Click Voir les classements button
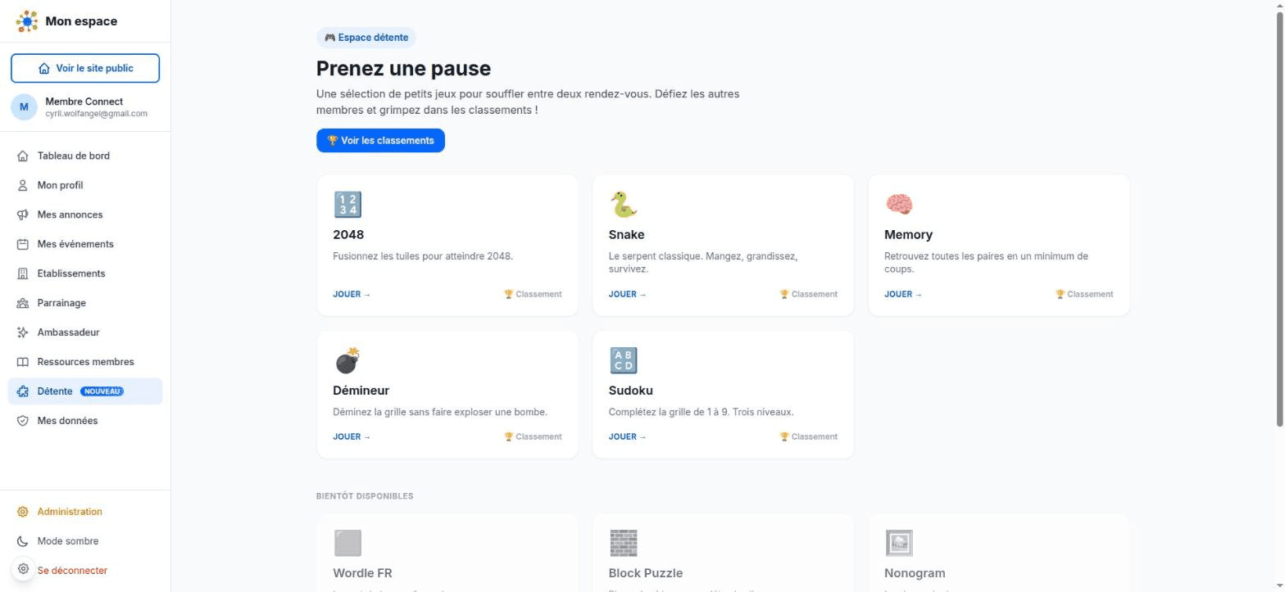The image size is (1285, 592). (x=380, y=141)
